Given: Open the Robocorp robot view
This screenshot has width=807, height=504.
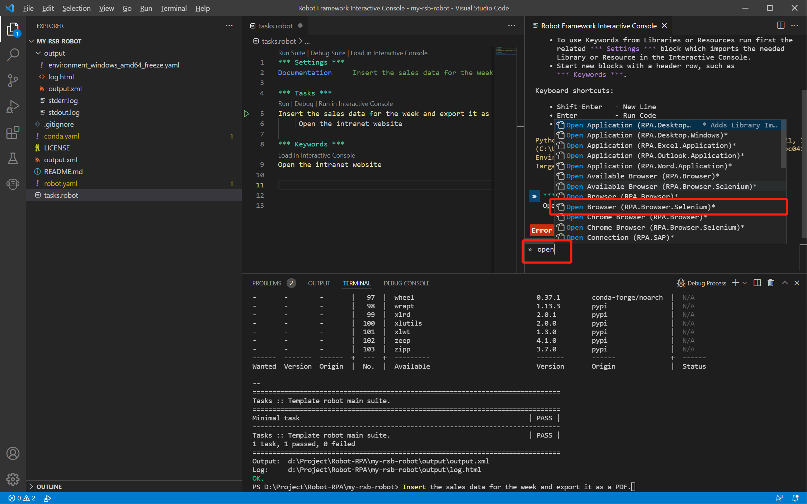Looking at the screenshot, I should click(13, 184).
